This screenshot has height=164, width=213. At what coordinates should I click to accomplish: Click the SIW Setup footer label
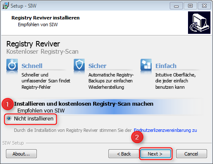click(13, 143)
